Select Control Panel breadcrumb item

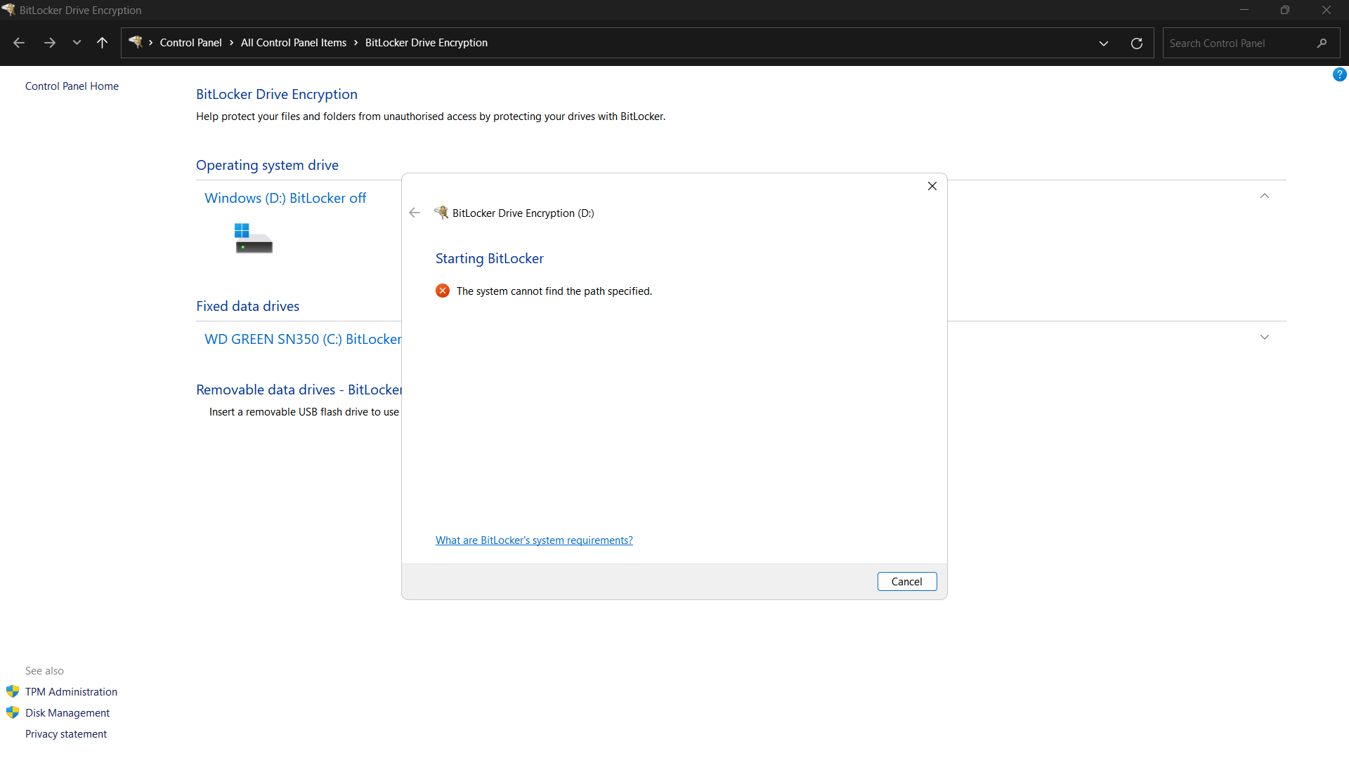(190, 43)
